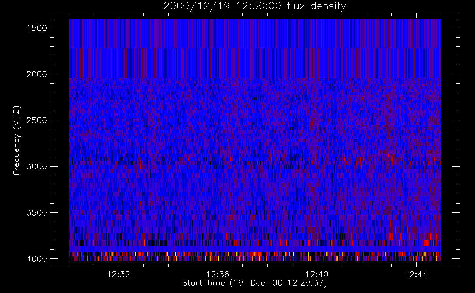
Task: Select the 12:44 time tick label
Action: [416, 275]
